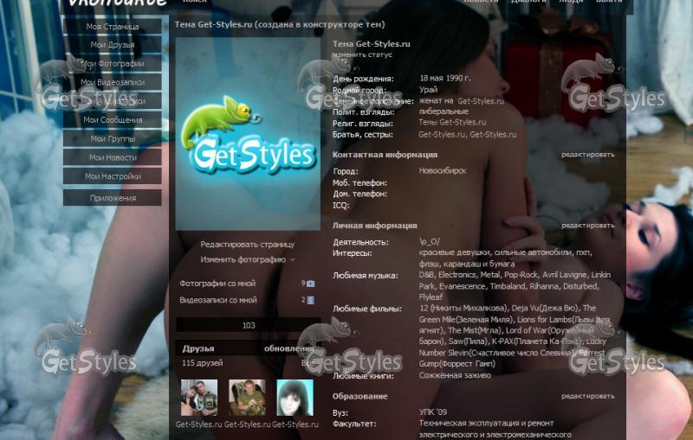Click the Сожжённая заживо book link
The width and height of the screenshot is (693, 440).
455,375
